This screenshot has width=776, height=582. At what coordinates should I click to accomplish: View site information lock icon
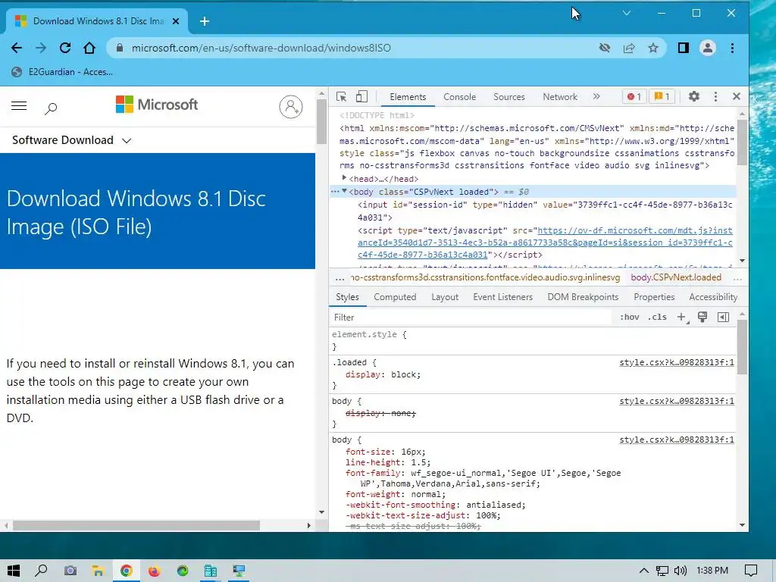[119, 48]
